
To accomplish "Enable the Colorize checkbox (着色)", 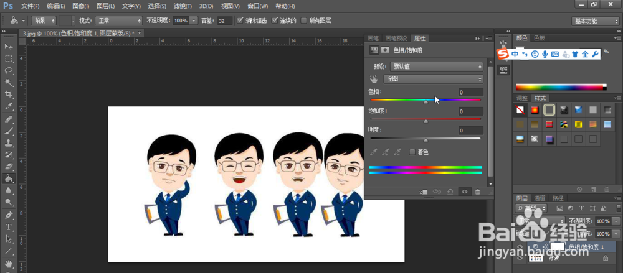I will point(412,152).
